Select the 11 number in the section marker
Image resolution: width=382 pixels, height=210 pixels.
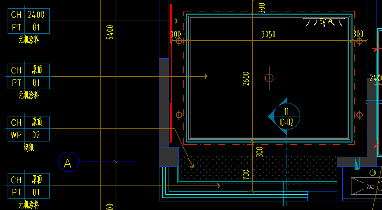(286, 112)
